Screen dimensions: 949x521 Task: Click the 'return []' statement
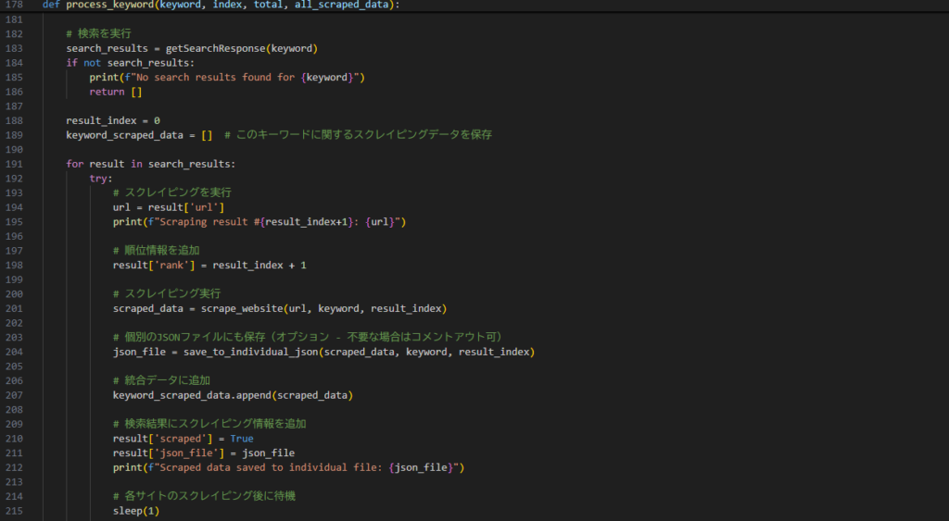pyautogui.click(x=116, y=92)
